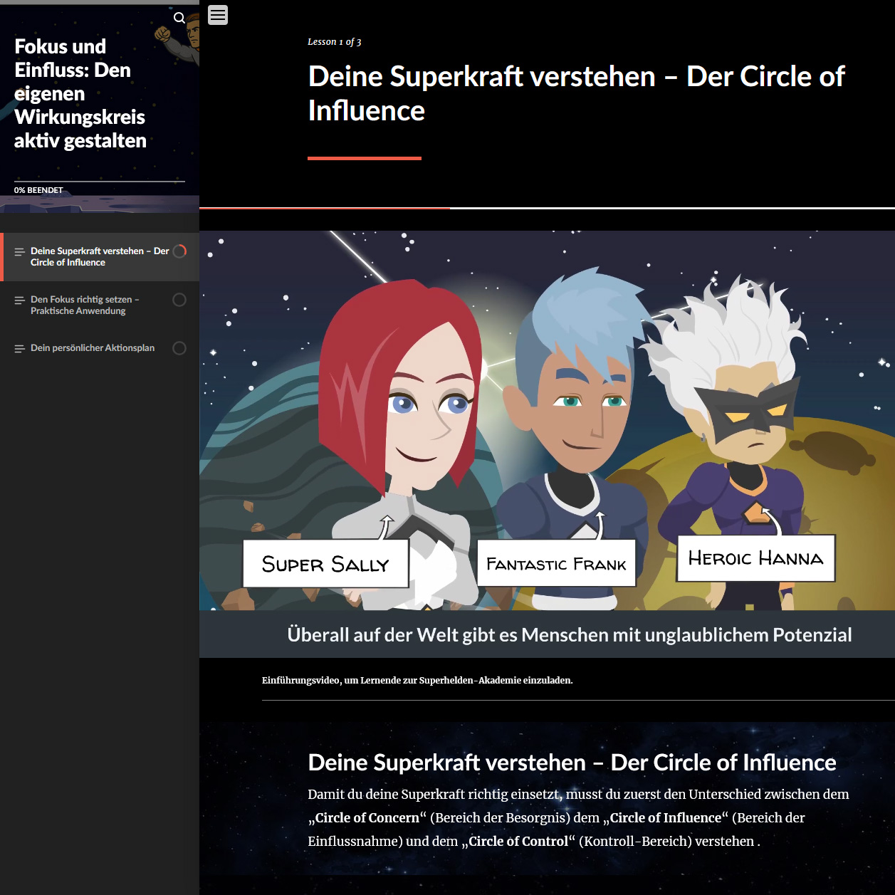Viewport: 895px width, 895px height.
Task: Click the 'Super Sally' name label
Action: [325, 564]
